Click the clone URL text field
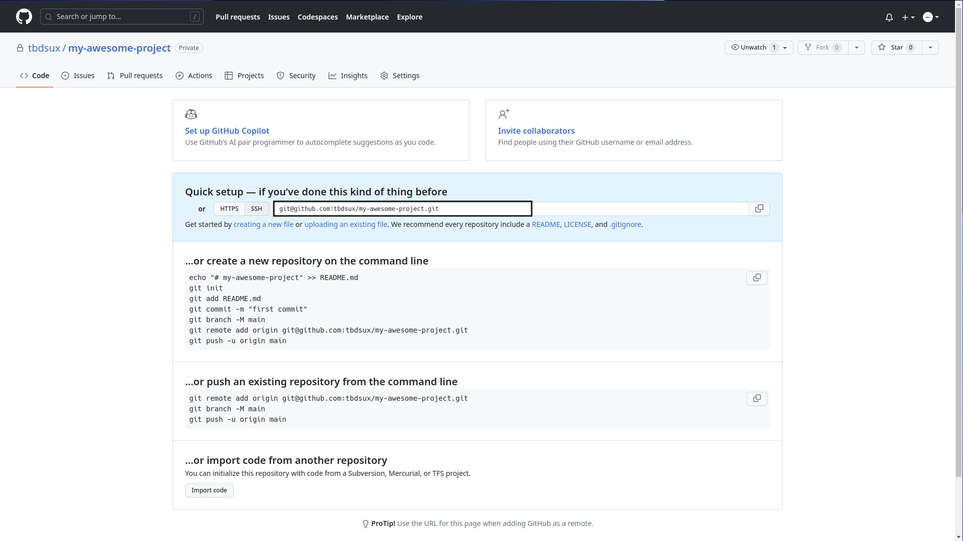Image resolution: width=963 pixels, height=541 pixels. coord(511,209)
